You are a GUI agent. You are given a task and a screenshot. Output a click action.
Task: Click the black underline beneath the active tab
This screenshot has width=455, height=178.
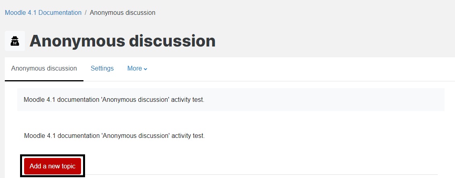coord(44,81)
